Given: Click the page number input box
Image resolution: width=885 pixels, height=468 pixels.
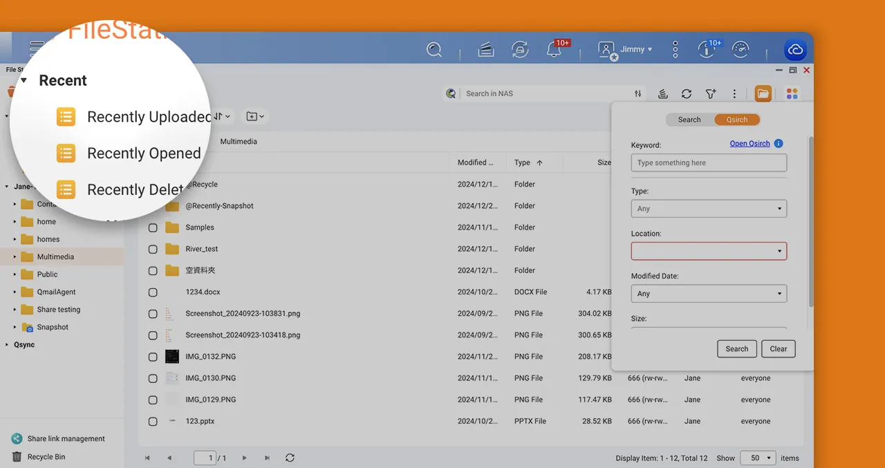Looking at the screenshot, I should [x=205, y=458].
